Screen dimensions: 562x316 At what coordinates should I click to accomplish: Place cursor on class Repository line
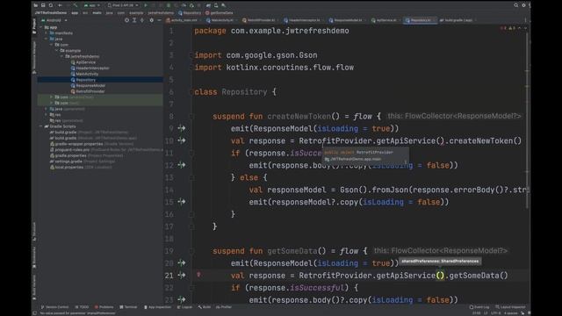pyautogui.click(x=235, y=91)
